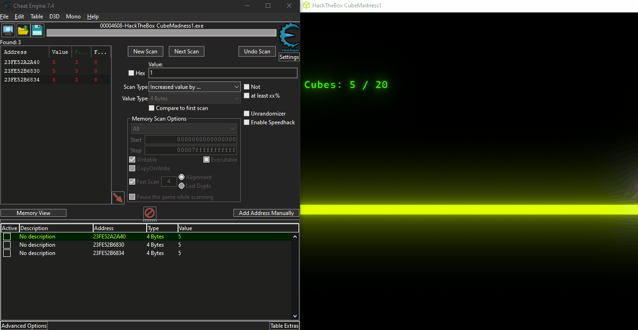The width and height of the screenshot is (638, 330).
Task: Click the Cheat Engine title bar icon
Action: (8, 6)
